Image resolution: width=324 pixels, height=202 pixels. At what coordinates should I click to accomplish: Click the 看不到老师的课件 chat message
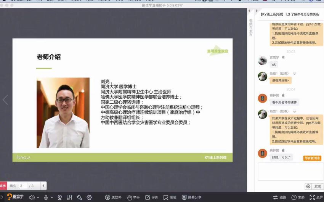(284, 102)
